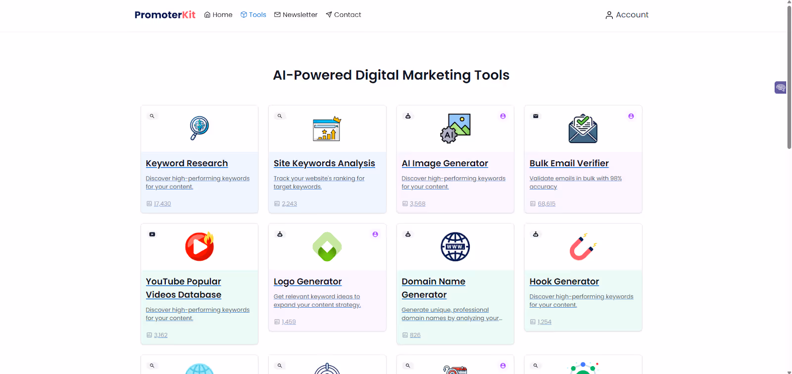The image size is (792, 374).
Task: Open the Home nav item
Action: [x=218, y=15]
